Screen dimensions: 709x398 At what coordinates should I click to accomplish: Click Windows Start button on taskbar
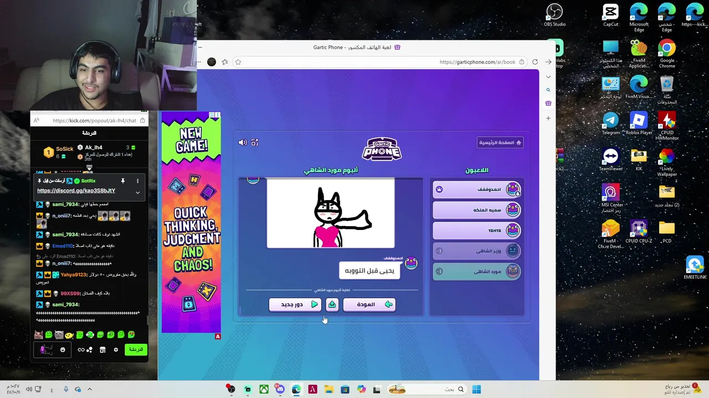click(476, 390)
